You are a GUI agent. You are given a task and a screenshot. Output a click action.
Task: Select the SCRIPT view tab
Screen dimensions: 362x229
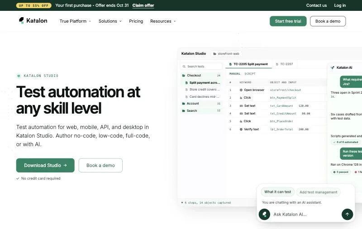tap(250, 74)
